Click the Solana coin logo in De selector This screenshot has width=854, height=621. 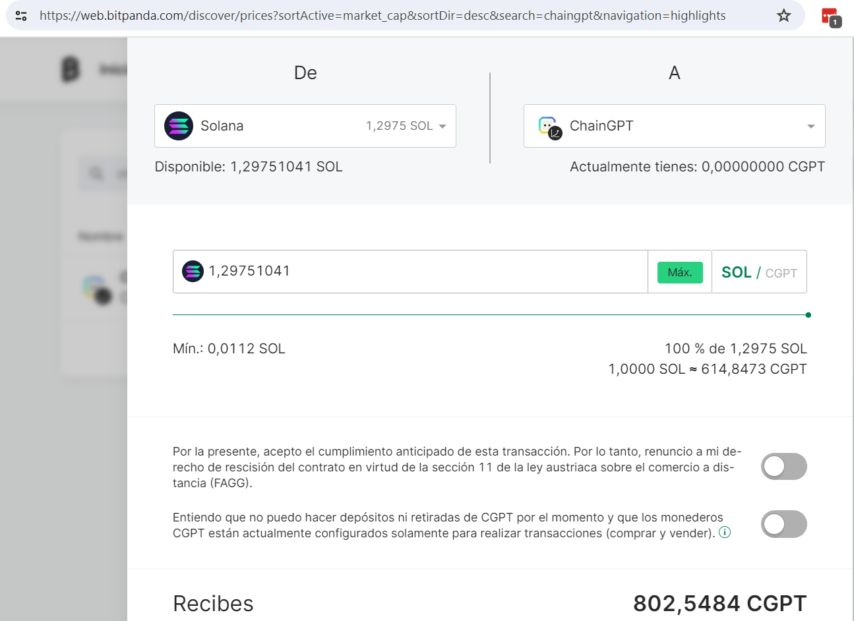tap(179, 126)
